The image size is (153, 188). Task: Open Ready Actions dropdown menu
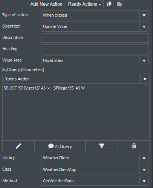coord(85,4)
